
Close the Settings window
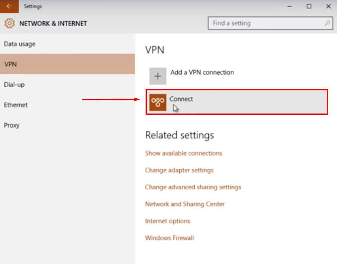(x=328, y=6)
